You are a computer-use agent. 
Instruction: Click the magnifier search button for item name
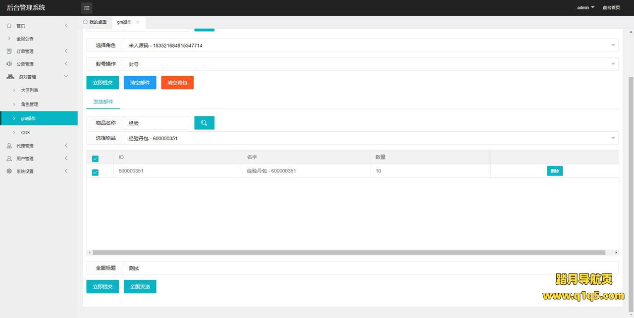point(204,123)
